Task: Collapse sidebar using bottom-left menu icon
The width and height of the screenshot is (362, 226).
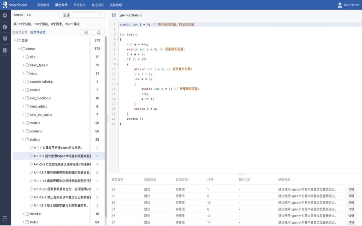Action: pyautogui.click(x=5, y=218)
